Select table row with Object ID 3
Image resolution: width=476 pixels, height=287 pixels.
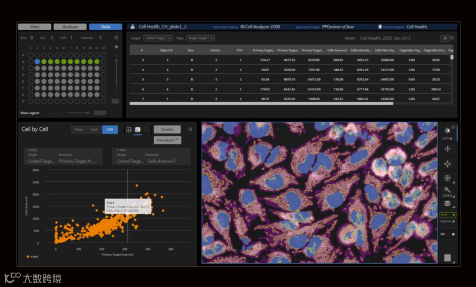coord(290,60)
